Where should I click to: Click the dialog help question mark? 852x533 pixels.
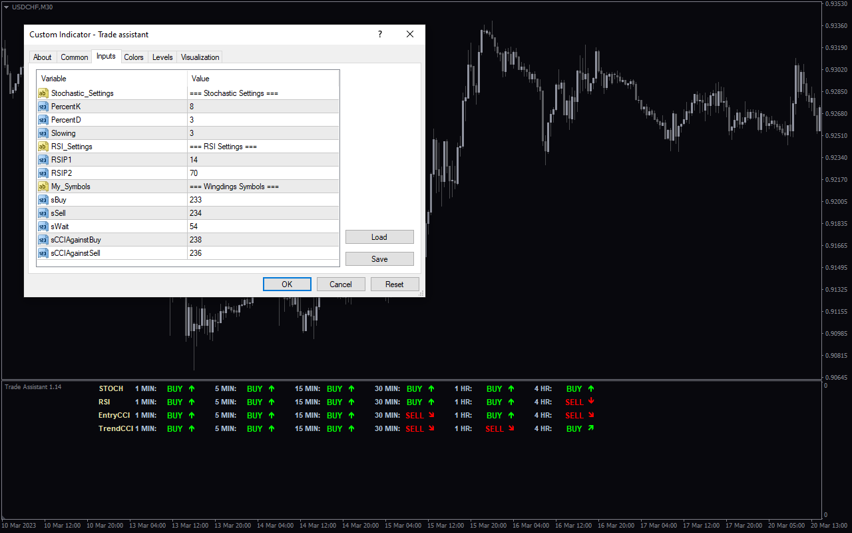click(x=380, y=34)
